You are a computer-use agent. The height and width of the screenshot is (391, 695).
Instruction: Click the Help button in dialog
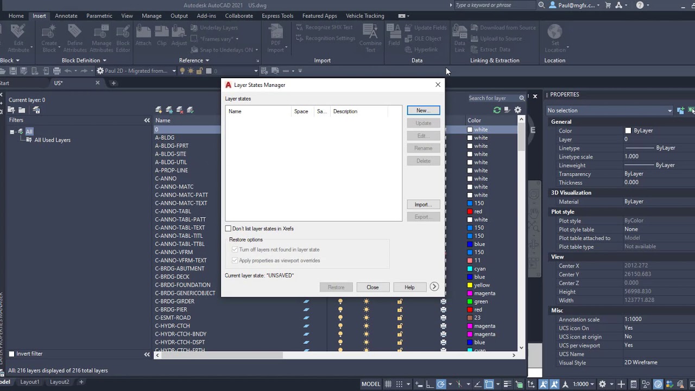pyautogui.click(x=409, y=287)
